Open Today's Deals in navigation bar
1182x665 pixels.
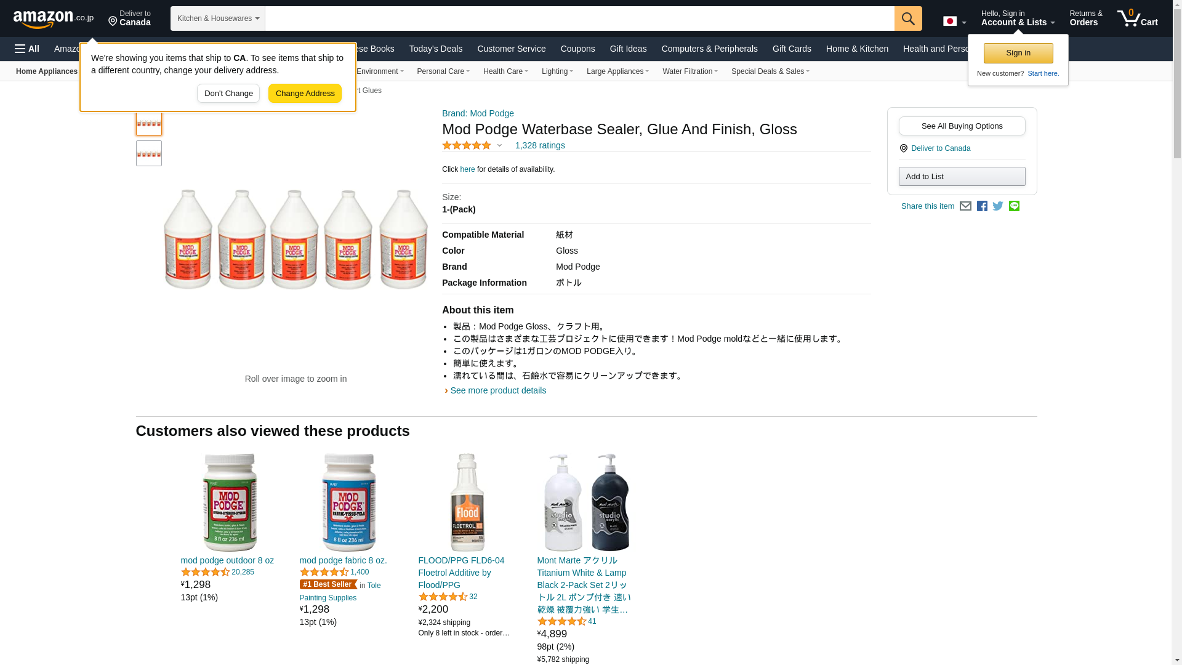(435, 49)
